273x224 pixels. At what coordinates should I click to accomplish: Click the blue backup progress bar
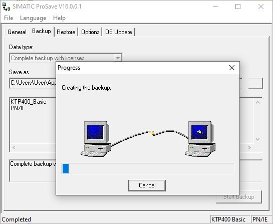pyautogui.click(x=148, y=168)
